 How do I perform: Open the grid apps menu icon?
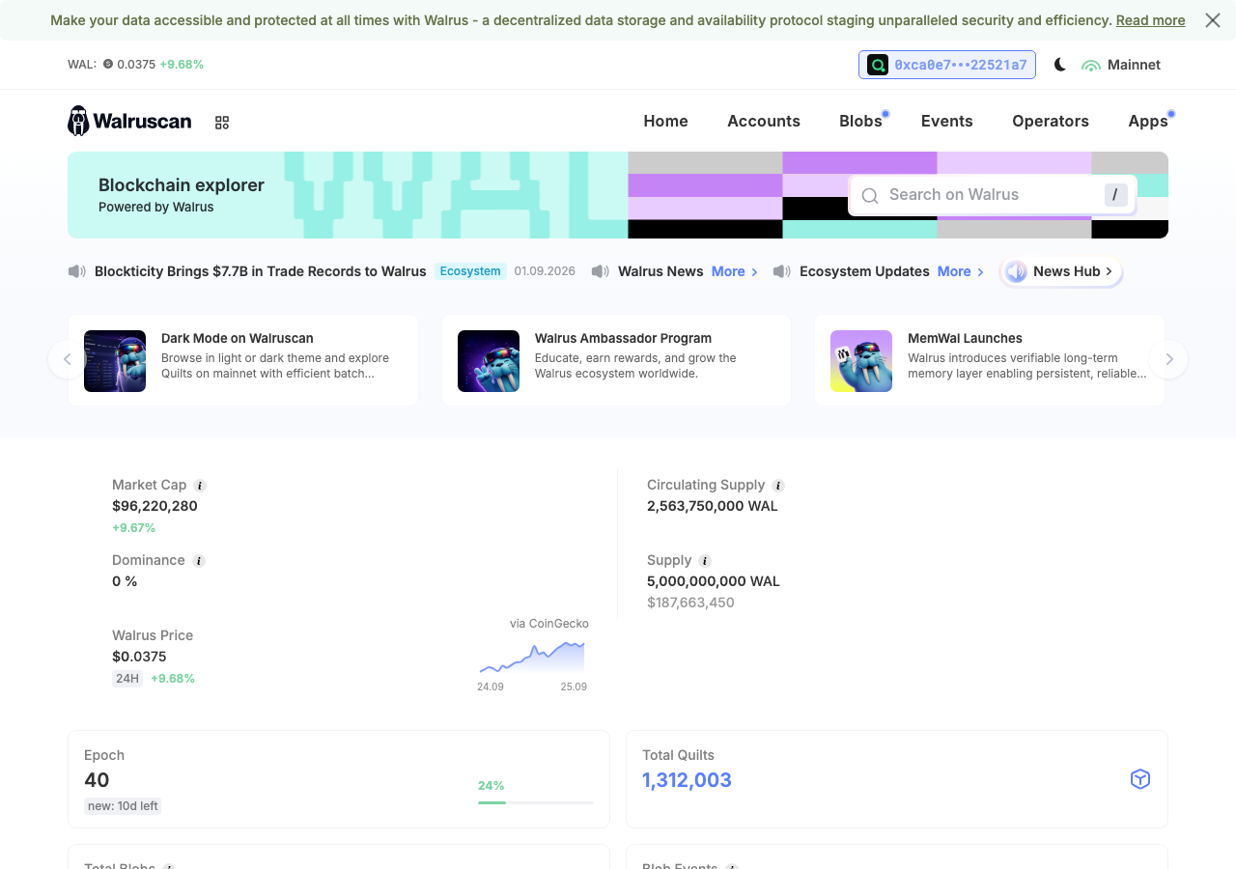tap(222, 123)
